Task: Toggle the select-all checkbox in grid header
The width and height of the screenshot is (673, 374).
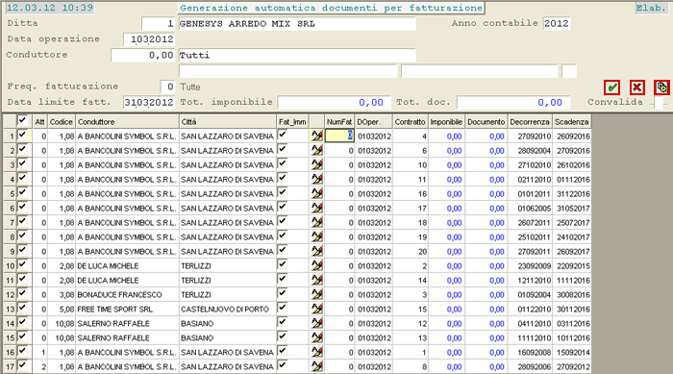Action: [x=22, y=120]
